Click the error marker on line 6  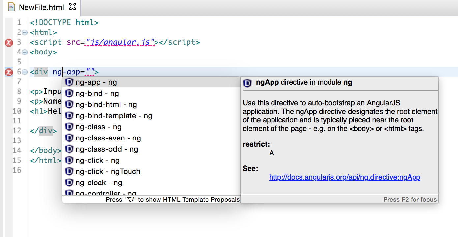pos(9,72)
